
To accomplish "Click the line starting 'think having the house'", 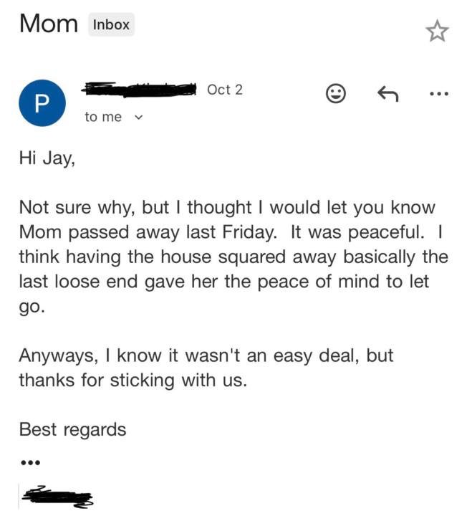I will (x=233, y=257).
